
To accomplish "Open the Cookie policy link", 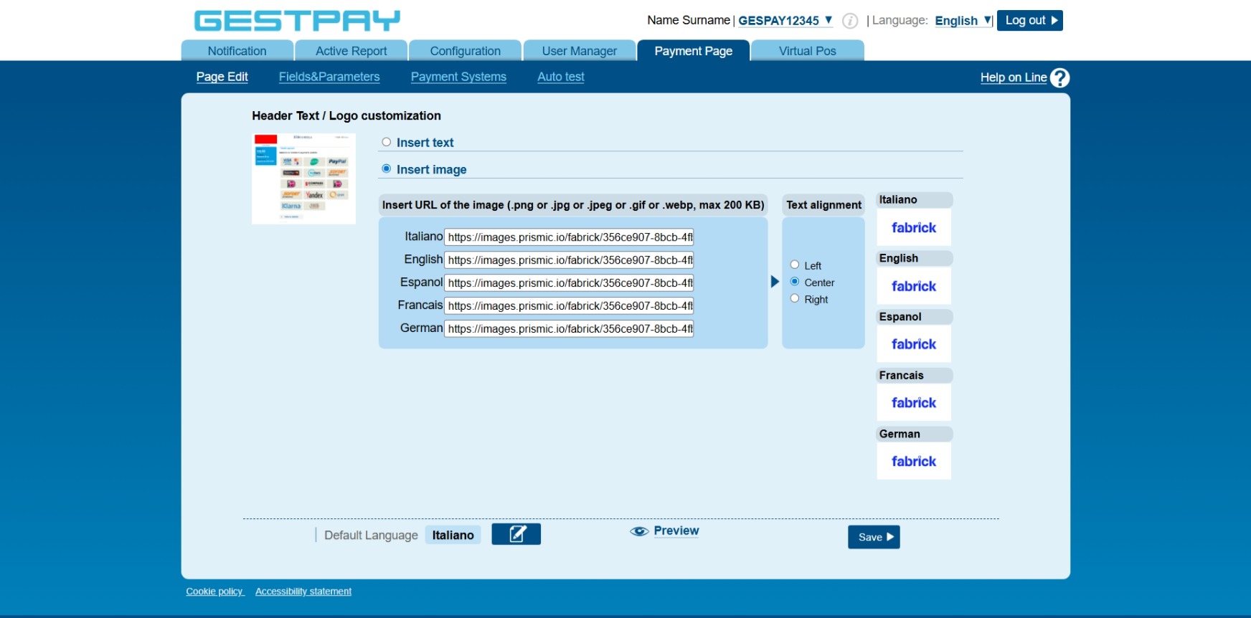I will (x=215, y=591).
